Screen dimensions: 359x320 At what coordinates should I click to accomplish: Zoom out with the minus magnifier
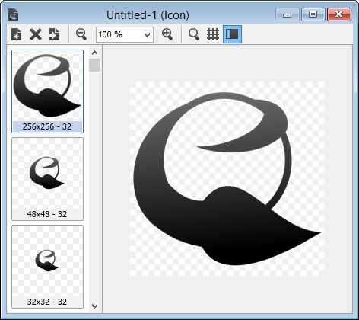pos(81,34)
